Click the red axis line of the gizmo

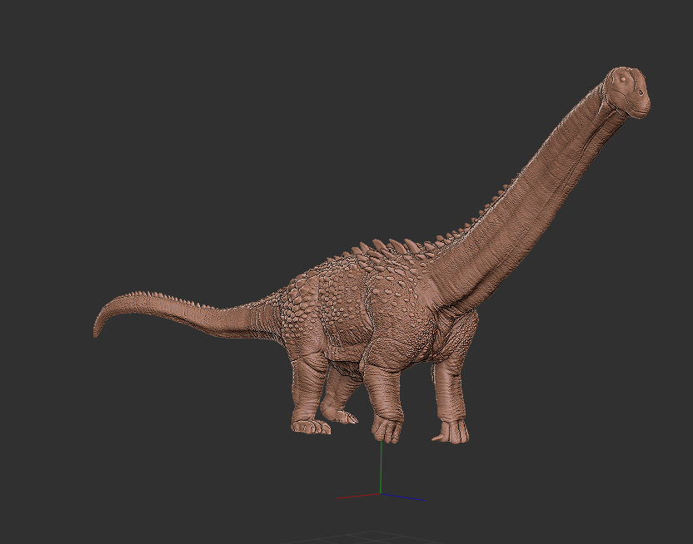point(358,496)
